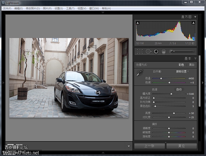206x156 pixels.
Task: Open the 照片(P) menu
Action: click(47, 8)
